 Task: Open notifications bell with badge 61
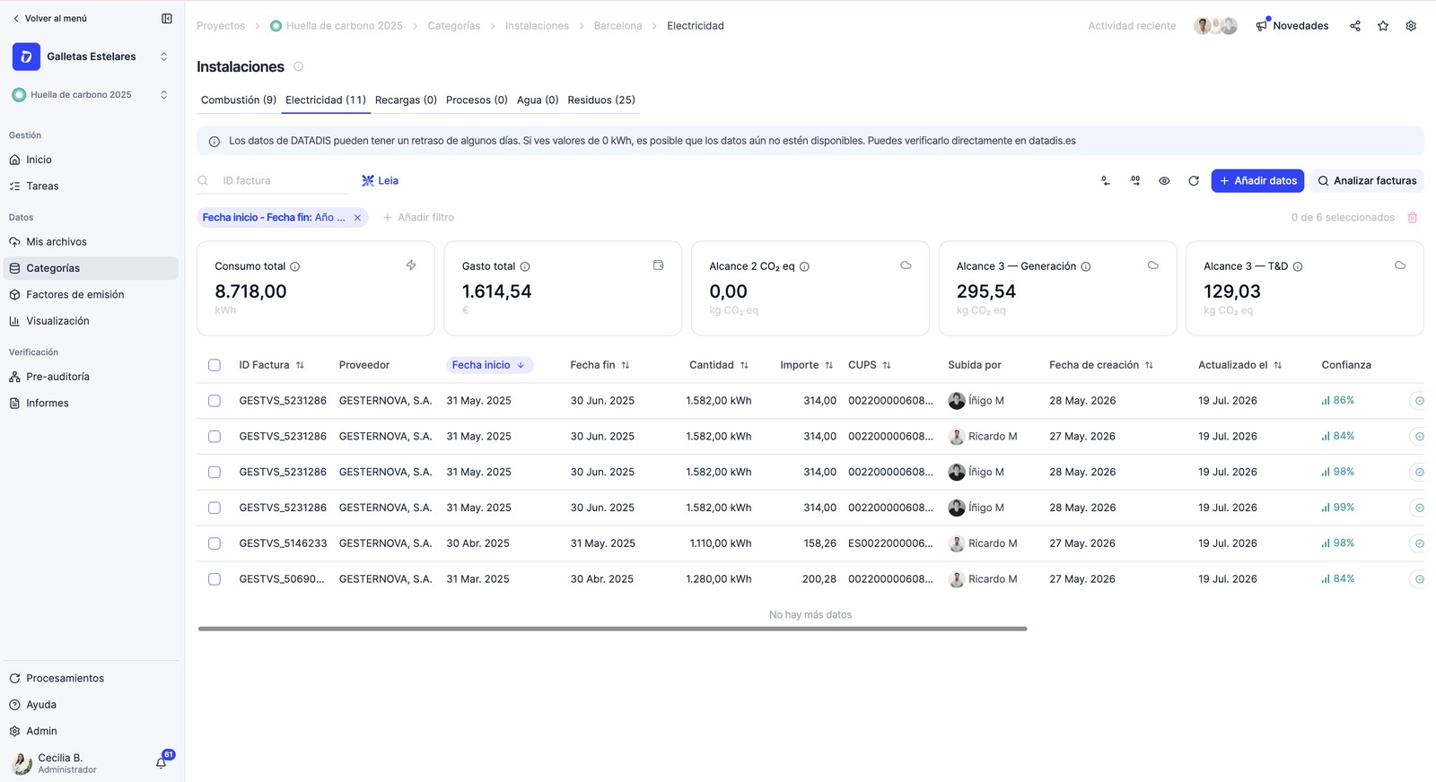162,762
